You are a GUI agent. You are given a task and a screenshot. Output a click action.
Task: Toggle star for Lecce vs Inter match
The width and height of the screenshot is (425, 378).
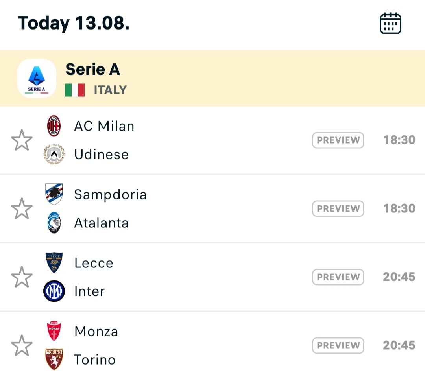(22, 277)
